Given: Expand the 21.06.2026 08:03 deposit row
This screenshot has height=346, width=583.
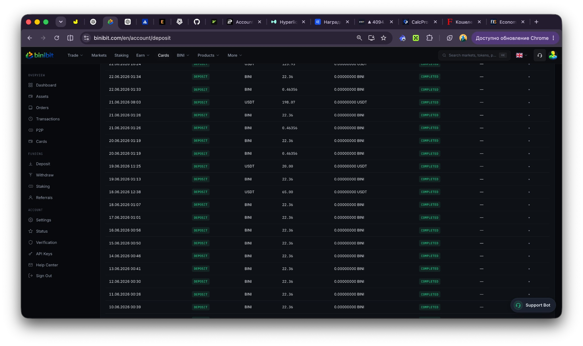Looking at the screenshot, I should [x=529, y=102].
